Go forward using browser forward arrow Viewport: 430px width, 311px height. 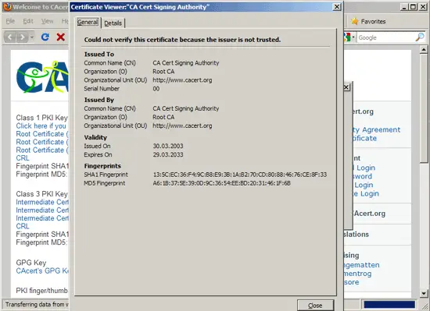coord(22,37)
